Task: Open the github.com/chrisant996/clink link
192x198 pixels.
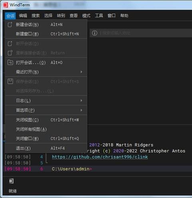Action: [x=100, y=157]
